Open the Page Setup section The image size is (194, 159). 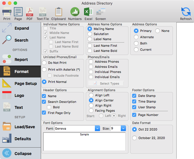[20, 83]
